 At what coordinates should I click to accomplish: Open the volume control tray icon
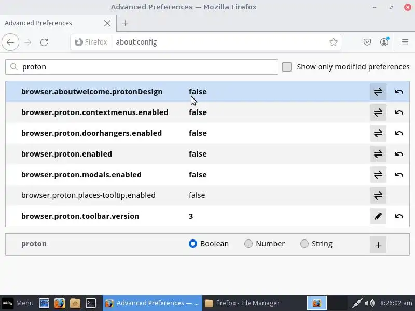[370, 303]
